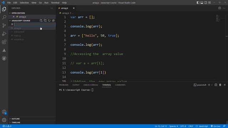Open the File menu
228x128 pixels.
click(9, 2)
